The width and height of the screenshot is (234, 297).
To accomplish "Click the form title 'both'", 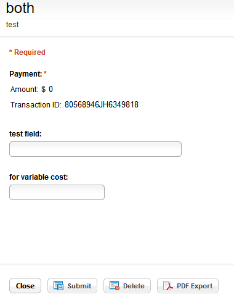I will click(x=20, y=8).
